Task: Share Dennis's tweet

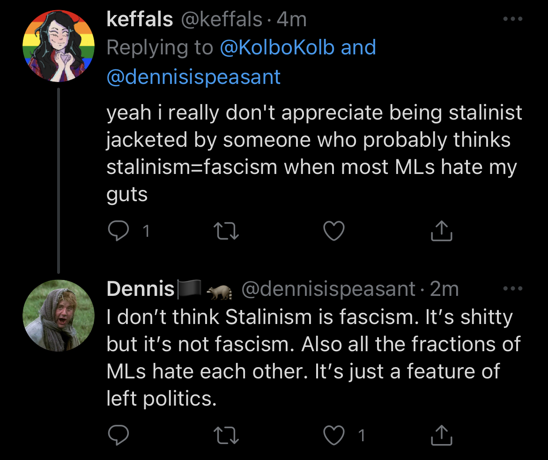Action: 441,435
